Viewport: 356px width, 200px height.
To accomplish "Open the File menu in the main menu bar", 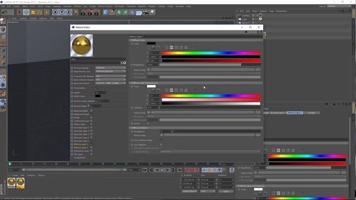I will [3, 6].
